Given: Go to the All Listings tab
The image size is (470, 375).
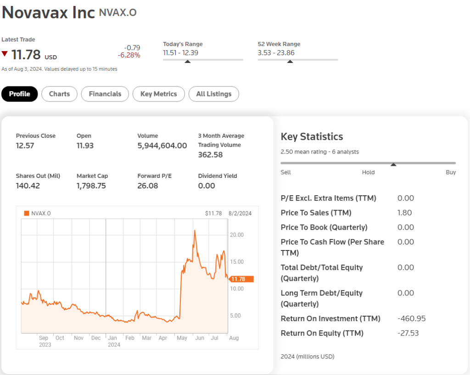Looking at the screenshot, I should [214, 94].
